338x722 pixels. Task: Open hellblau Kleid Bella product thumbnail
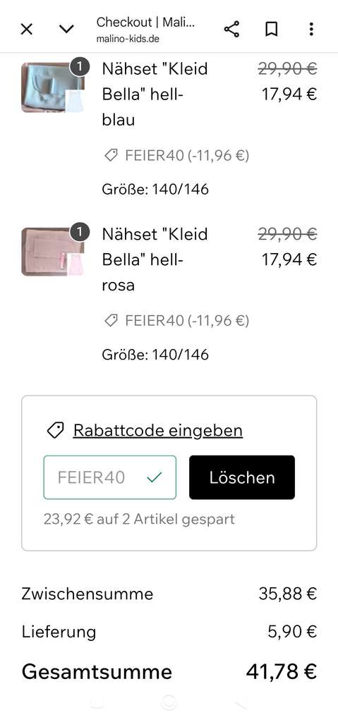[52, 87]
